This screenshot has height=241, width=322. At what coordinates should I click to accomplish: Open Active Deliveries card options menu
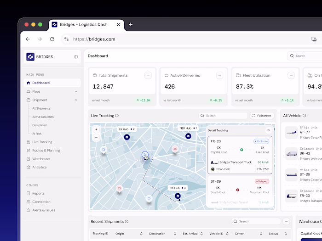click(219, 75)
